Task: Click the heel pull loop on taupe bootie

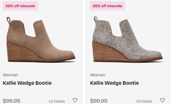Action: 9,21
